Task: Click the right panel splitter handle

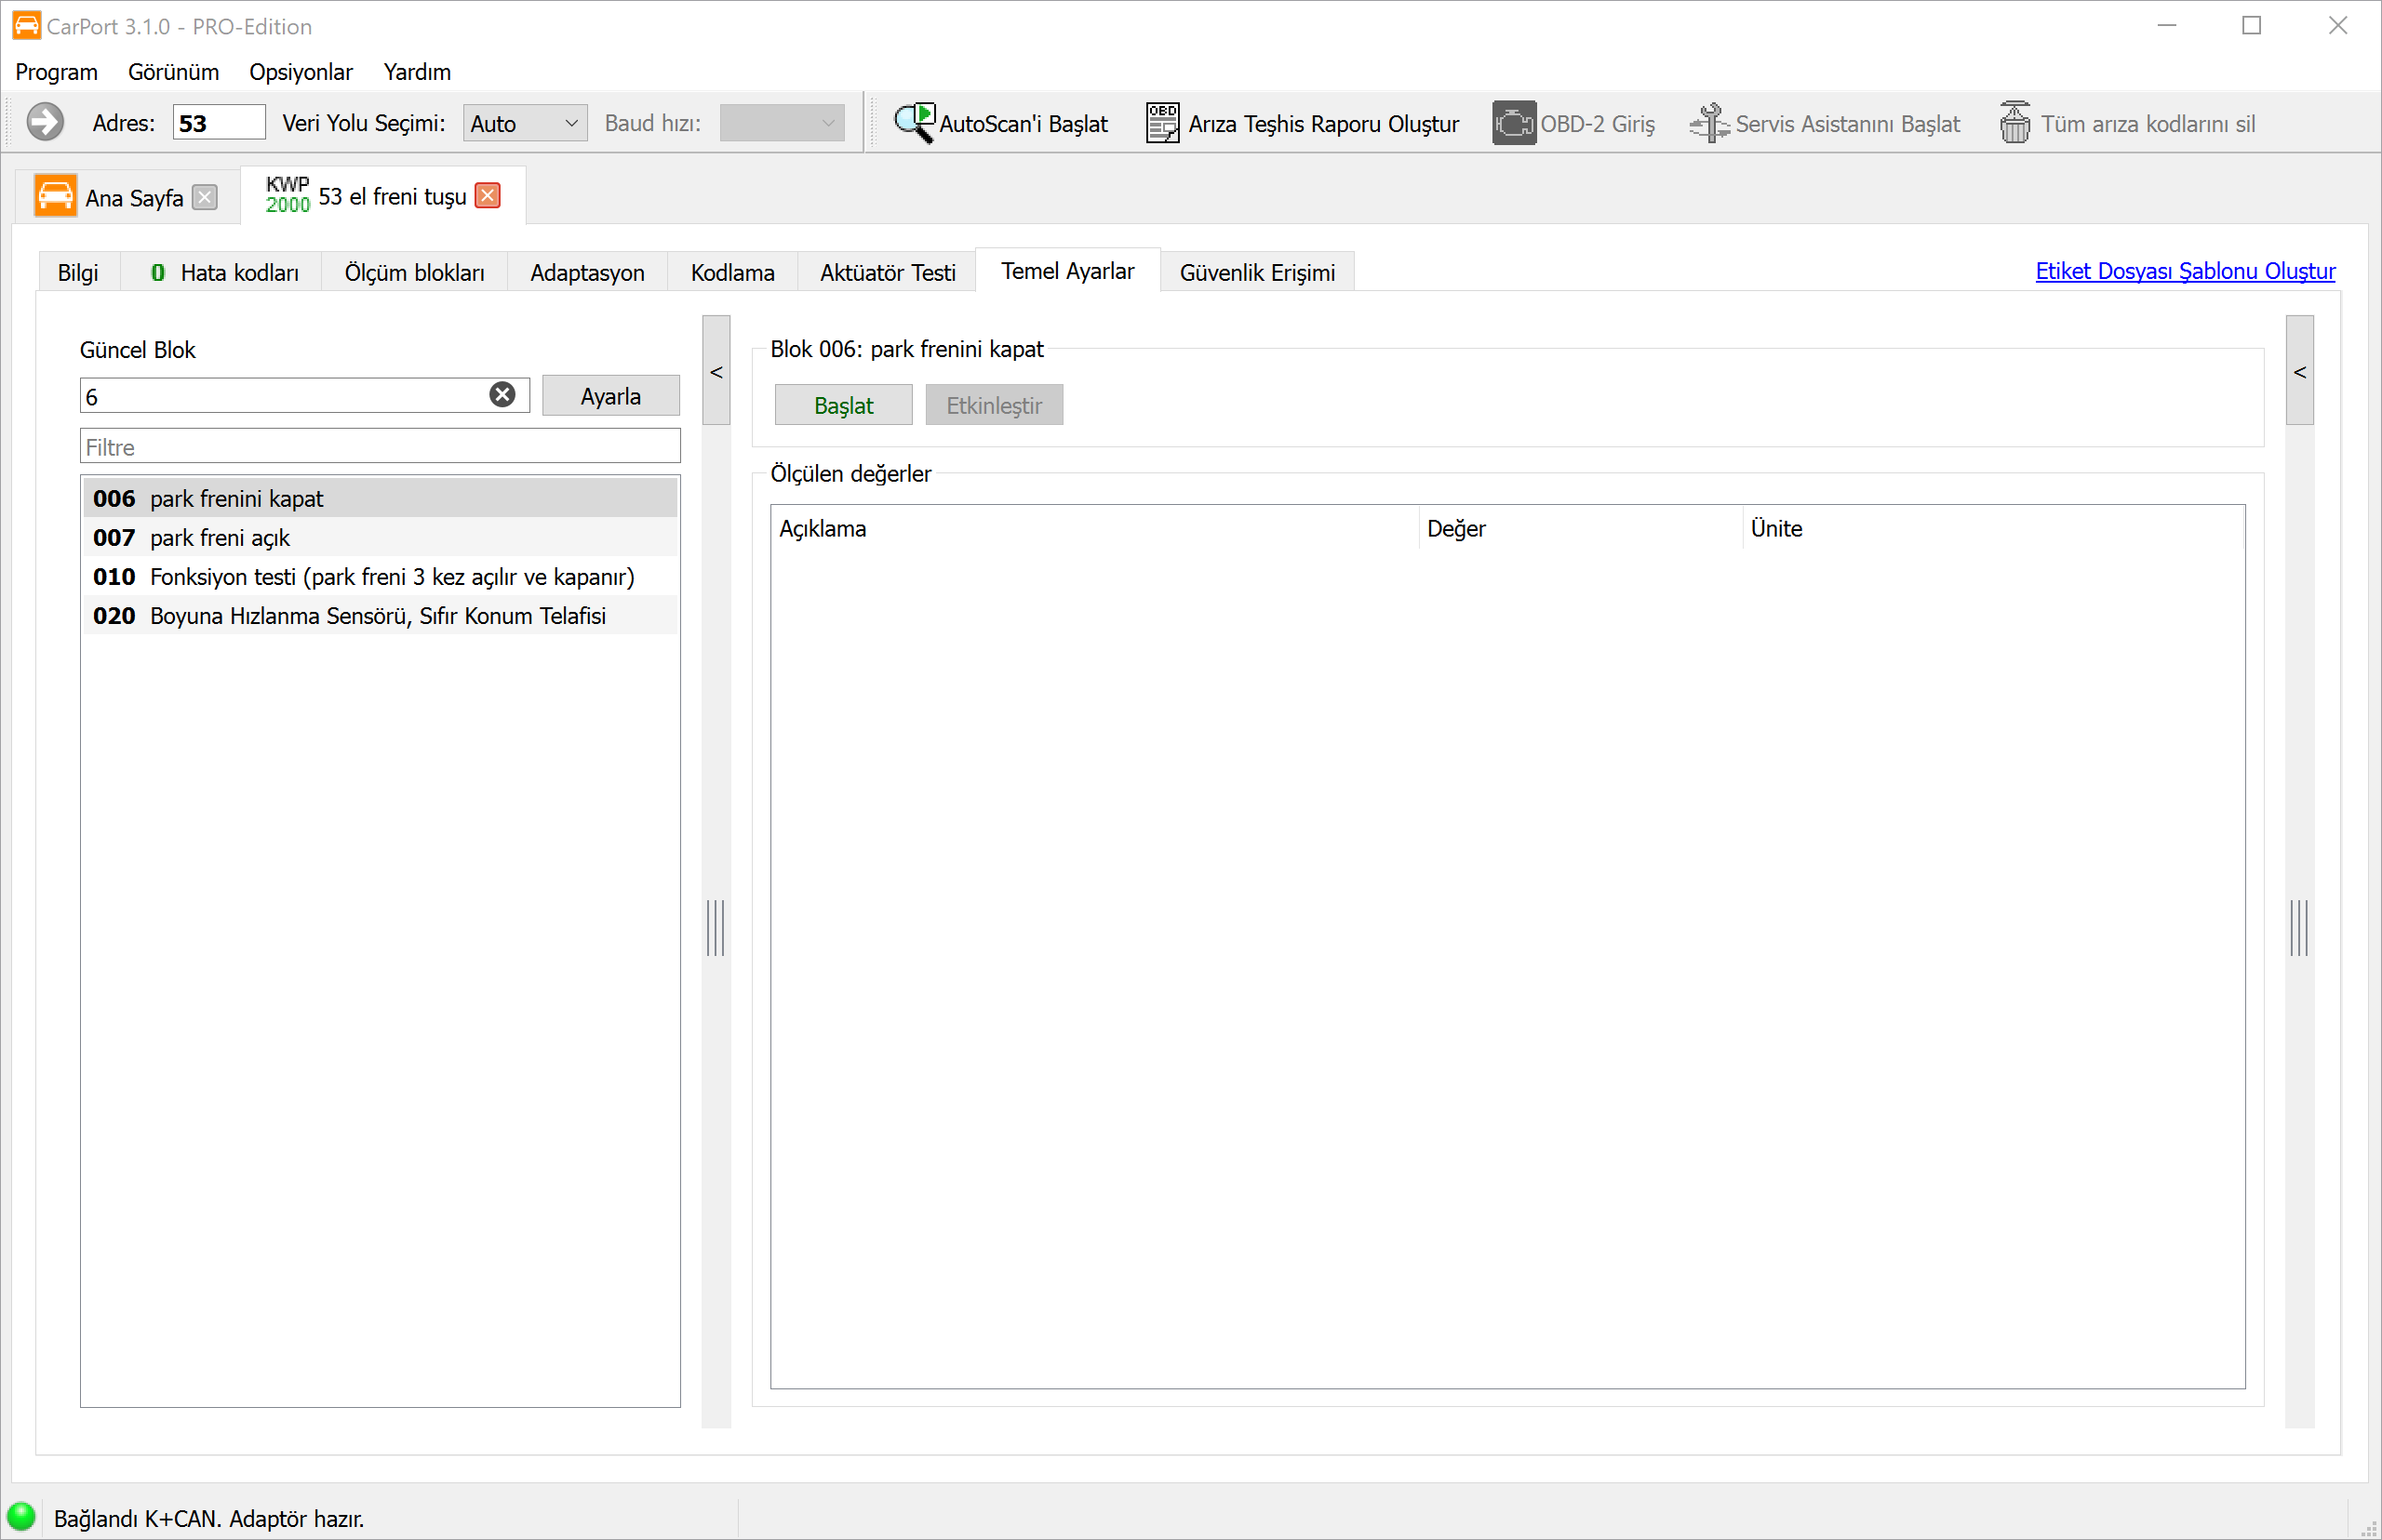Action: tap(2300, 927)
